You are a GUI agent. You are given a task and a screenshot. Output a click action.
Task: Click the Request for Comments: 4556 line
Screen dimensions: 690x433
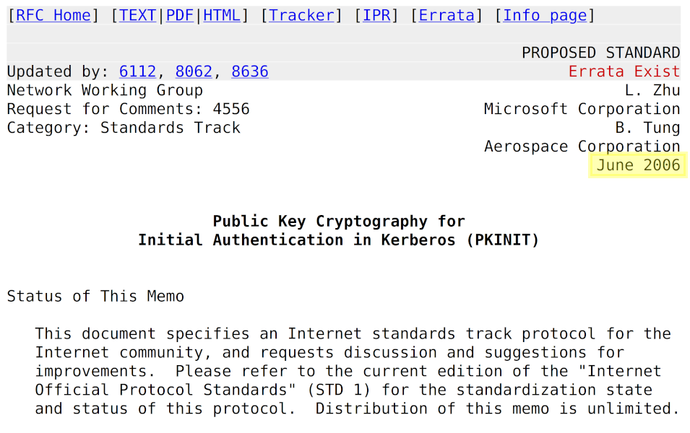click(x=128, y=109)
